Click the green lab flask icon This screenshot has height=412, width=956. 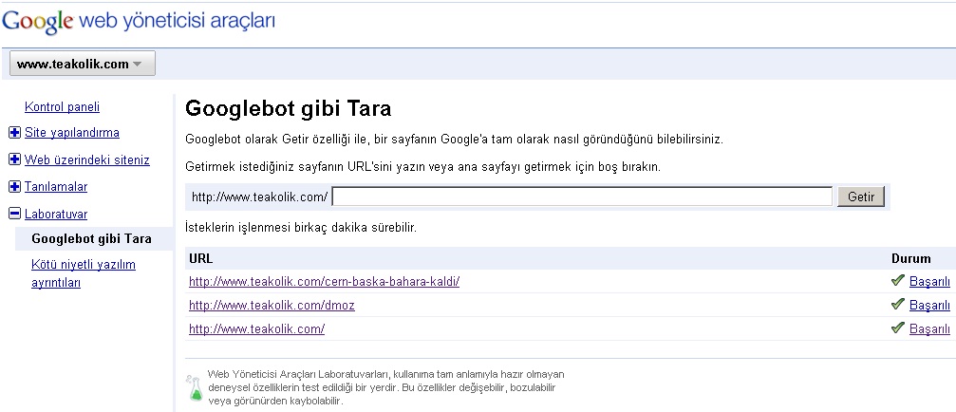tap(195, 388)
